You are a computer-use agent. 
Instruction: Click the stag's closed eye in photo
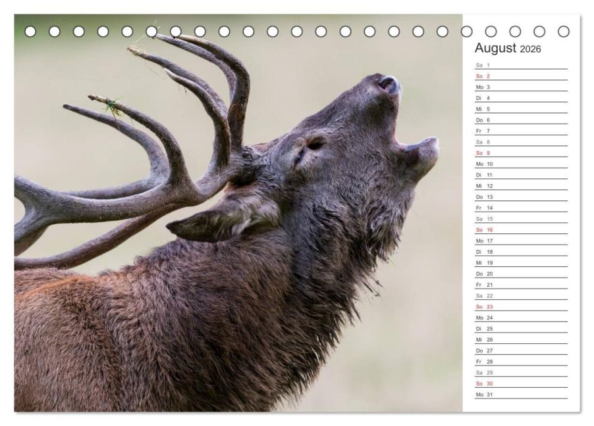coord(313,145)
